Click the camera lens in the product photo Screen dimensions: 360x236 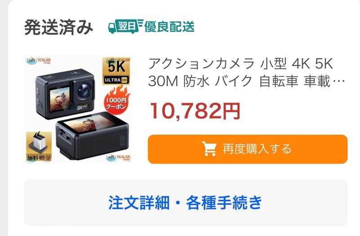click(83, 91)
